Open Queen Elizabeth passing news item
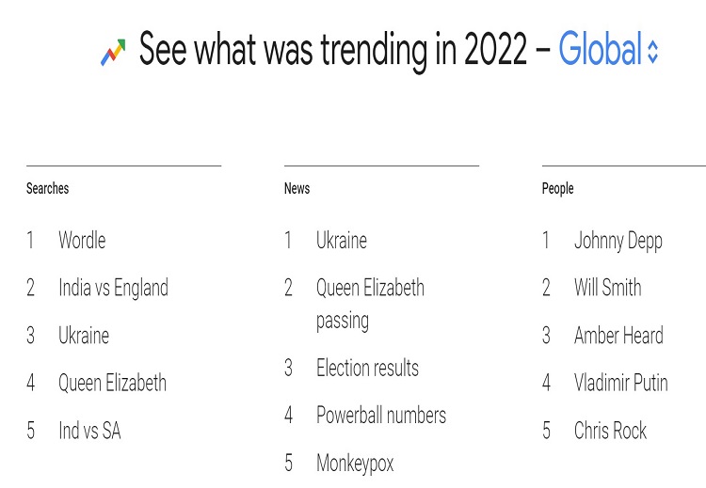 click(x=370, y=305)
